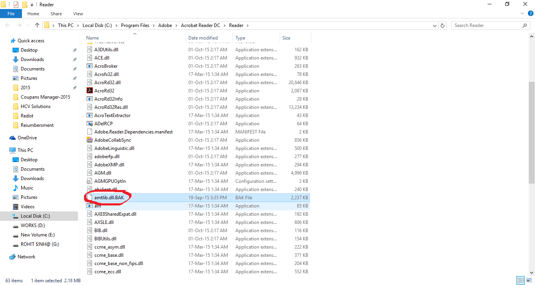Select the red Adobe icon of AcroRd32
The width and height of the screenshot is (535, 285).
click(x=90, y=91)
